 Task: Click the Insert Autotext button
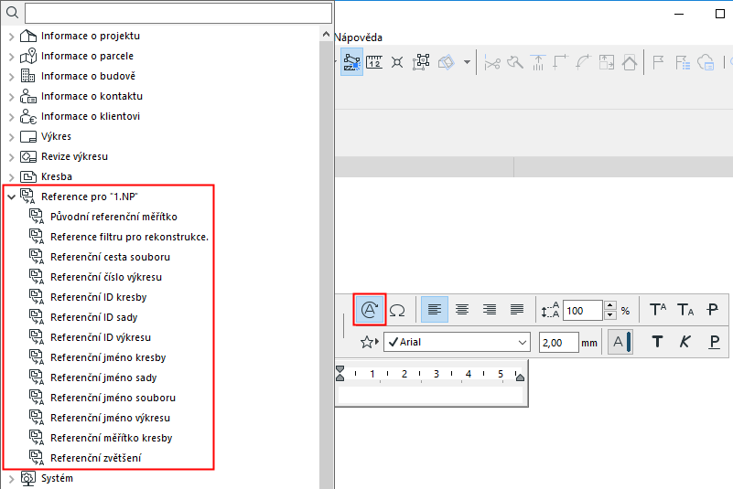coord(370,310)
